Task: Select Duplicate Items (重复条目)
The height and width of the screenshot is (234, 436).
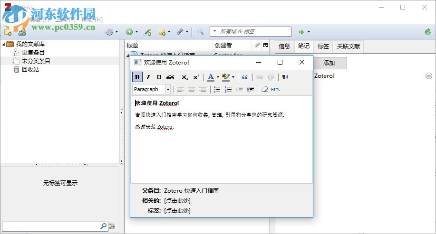Action: [33, 53]
